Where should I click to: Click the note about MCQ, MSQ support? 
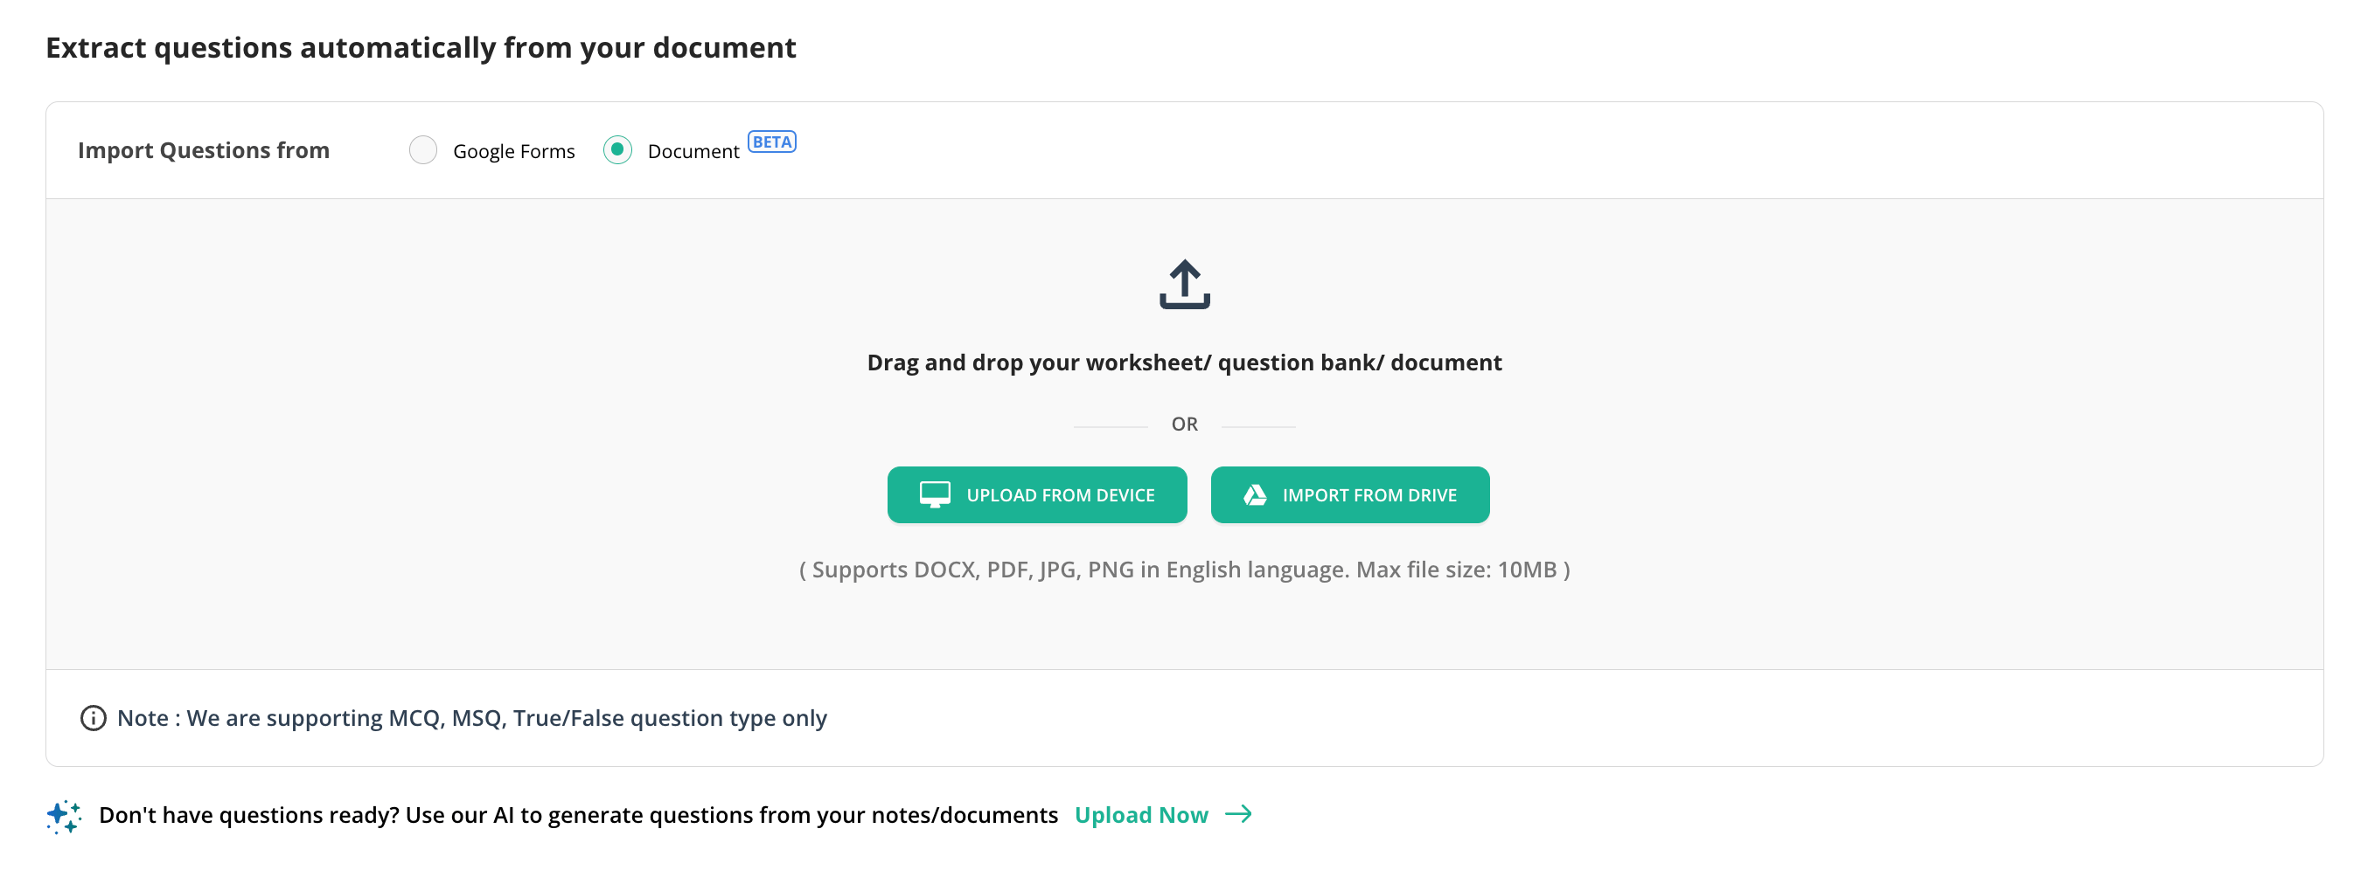point(471,718)
